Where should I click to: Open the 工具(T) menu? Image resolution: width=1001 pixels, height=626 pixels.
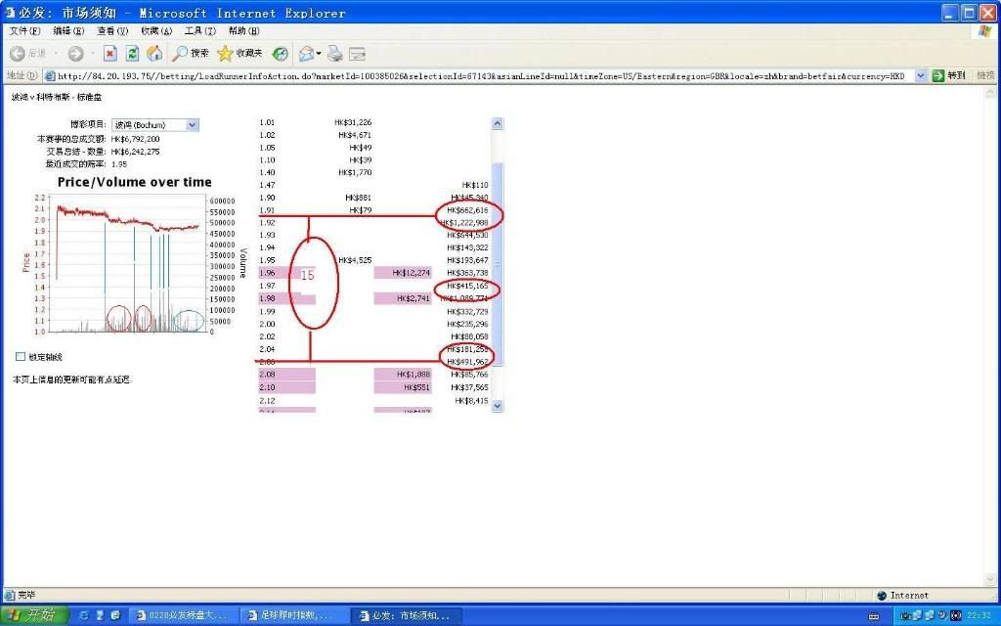(199, 30)
